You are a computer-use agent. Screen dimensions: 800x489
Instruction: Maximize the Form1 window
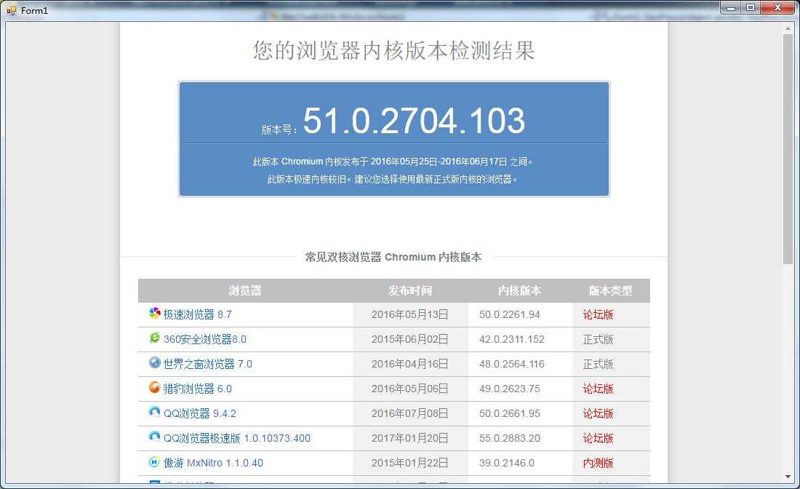coord(751,7)
